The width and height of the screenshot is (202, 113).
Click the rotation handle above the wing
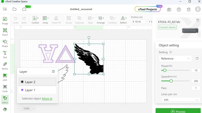pos(89,37)
